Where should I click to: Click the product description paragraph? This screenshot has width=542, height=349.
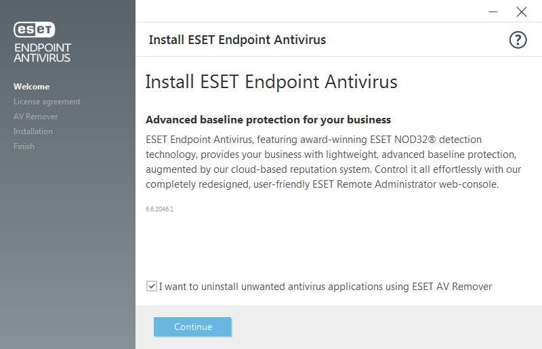(x=332, y=162)
